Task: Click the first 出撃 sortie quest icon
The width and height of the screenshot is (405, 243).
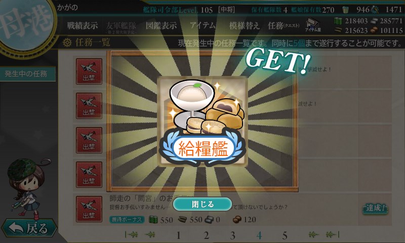Action: tap(89, 71)
